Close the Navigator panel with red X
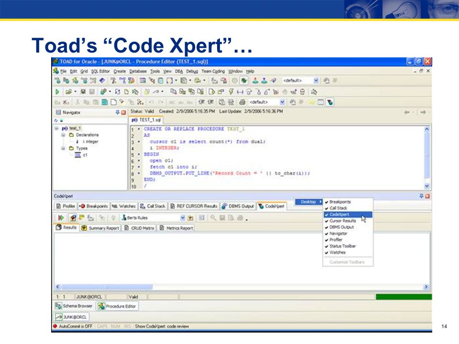 click(123, 112)
